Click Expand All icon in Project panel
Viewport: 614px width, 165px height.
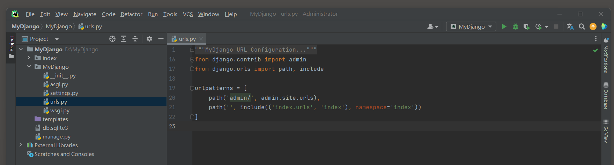coord(124,39)
